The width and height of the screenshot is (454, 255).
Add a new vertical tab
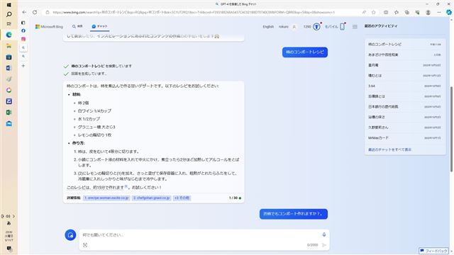point(23,66)
